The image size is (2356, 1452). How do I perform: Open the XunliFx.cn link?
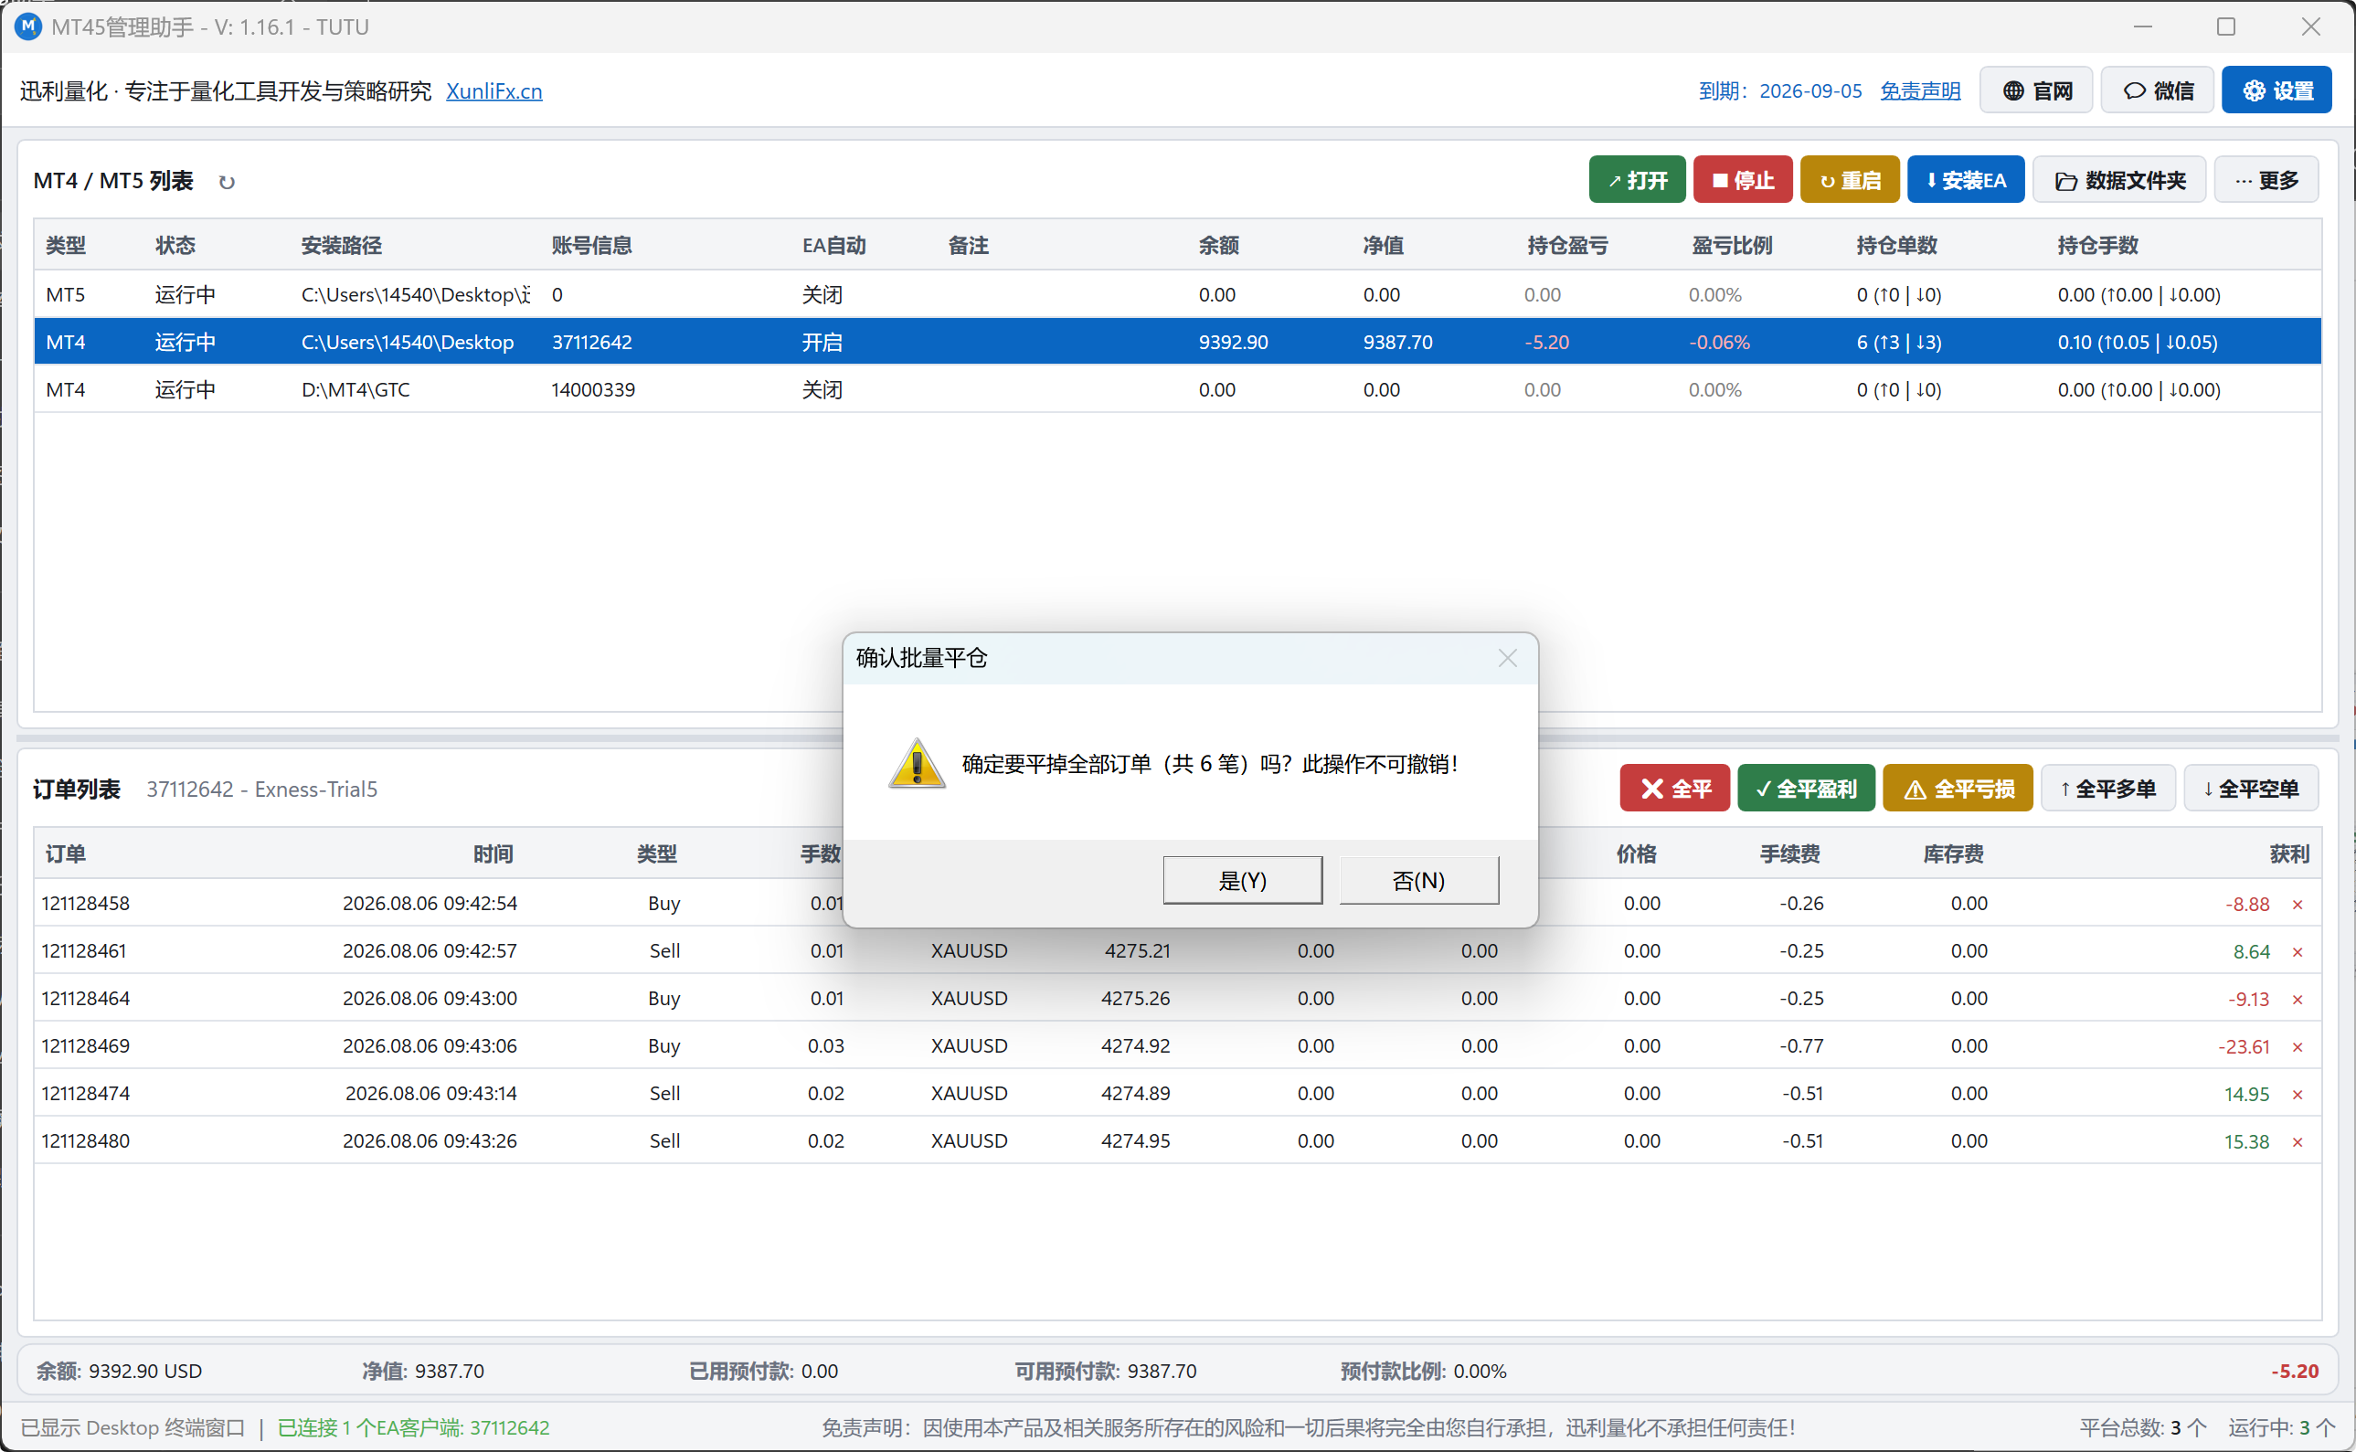click(x=493, y=91)
